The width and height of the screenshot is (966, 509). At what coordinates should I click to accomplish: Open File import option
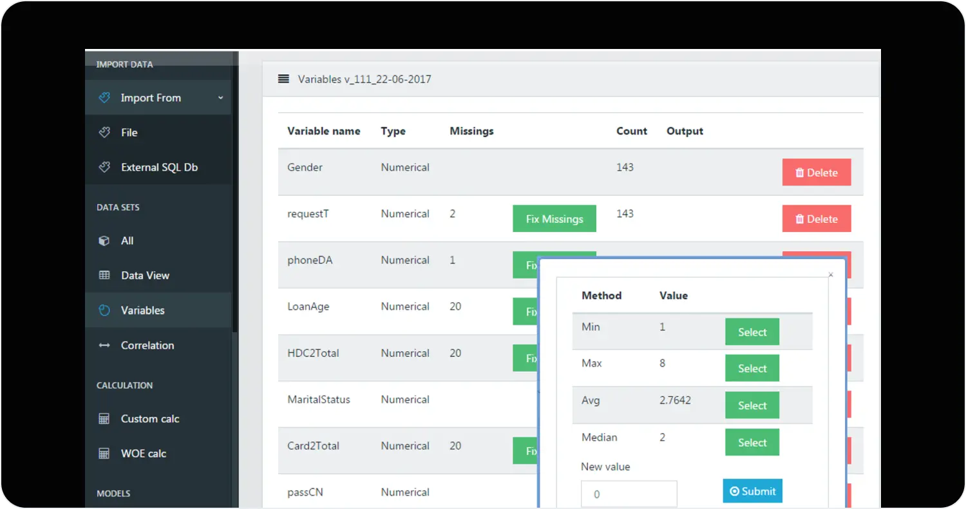tap(158, 132)
